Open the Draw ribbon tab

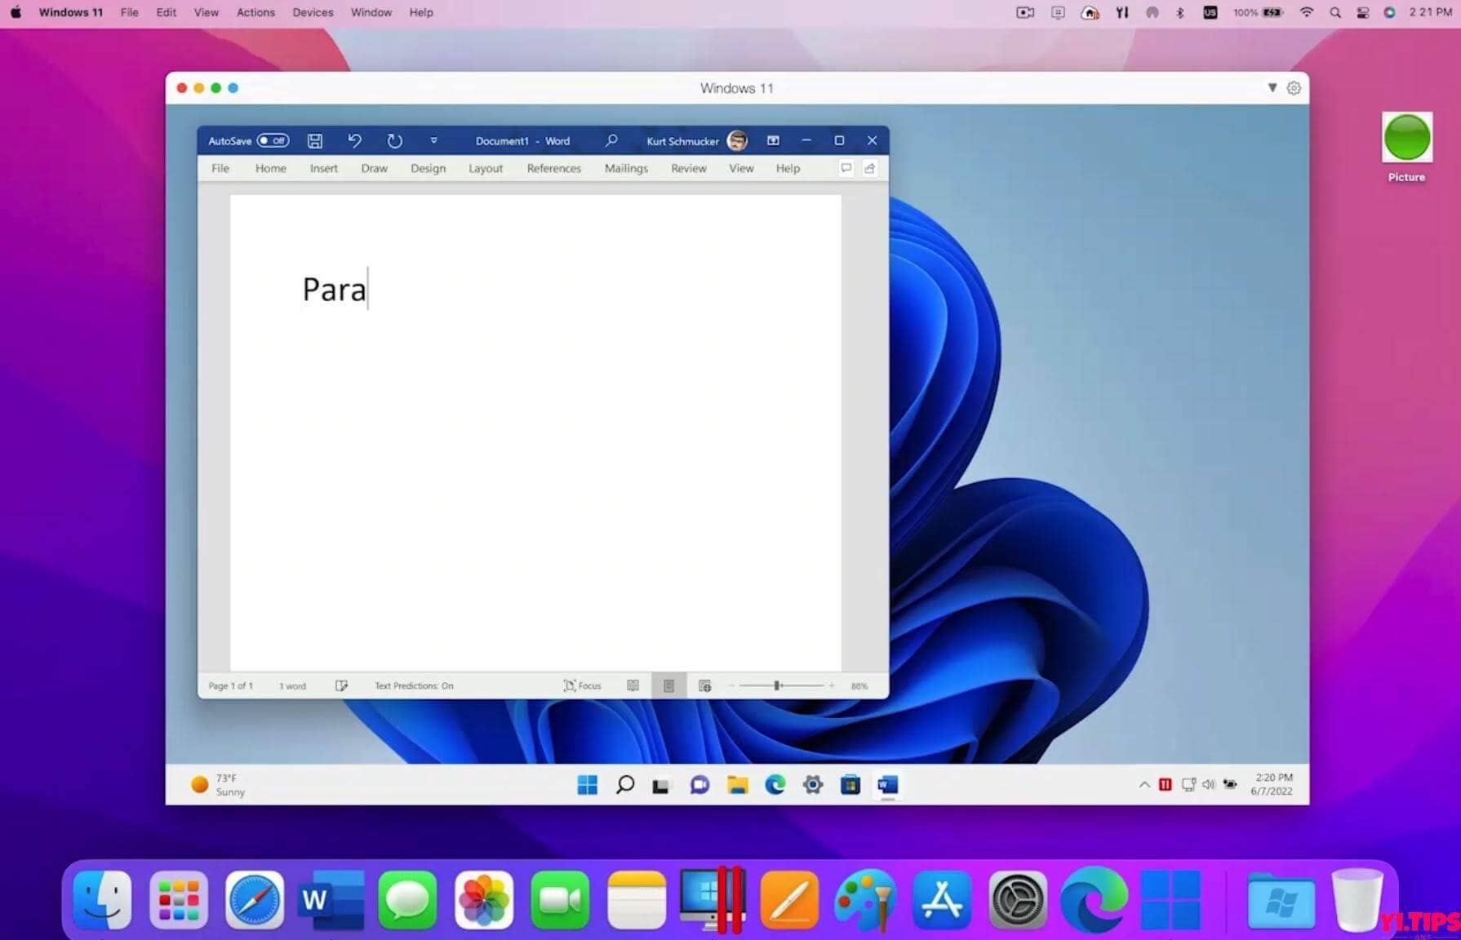click(x=374, y=168)
